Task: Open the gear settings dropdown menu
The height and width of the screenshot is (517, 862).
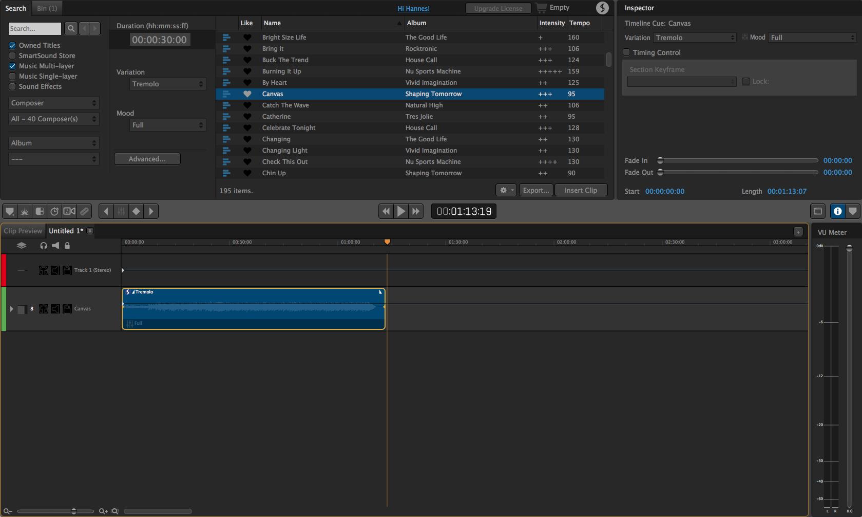Action: [x=506, y=190]
